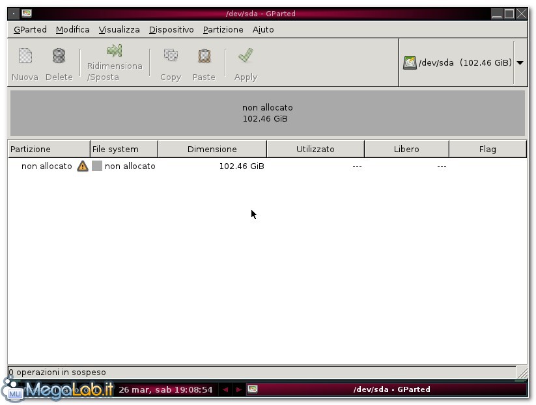Click the Flag column header
Image resolution: width=536 pixels, height=405 pixels.
(487, 149)
